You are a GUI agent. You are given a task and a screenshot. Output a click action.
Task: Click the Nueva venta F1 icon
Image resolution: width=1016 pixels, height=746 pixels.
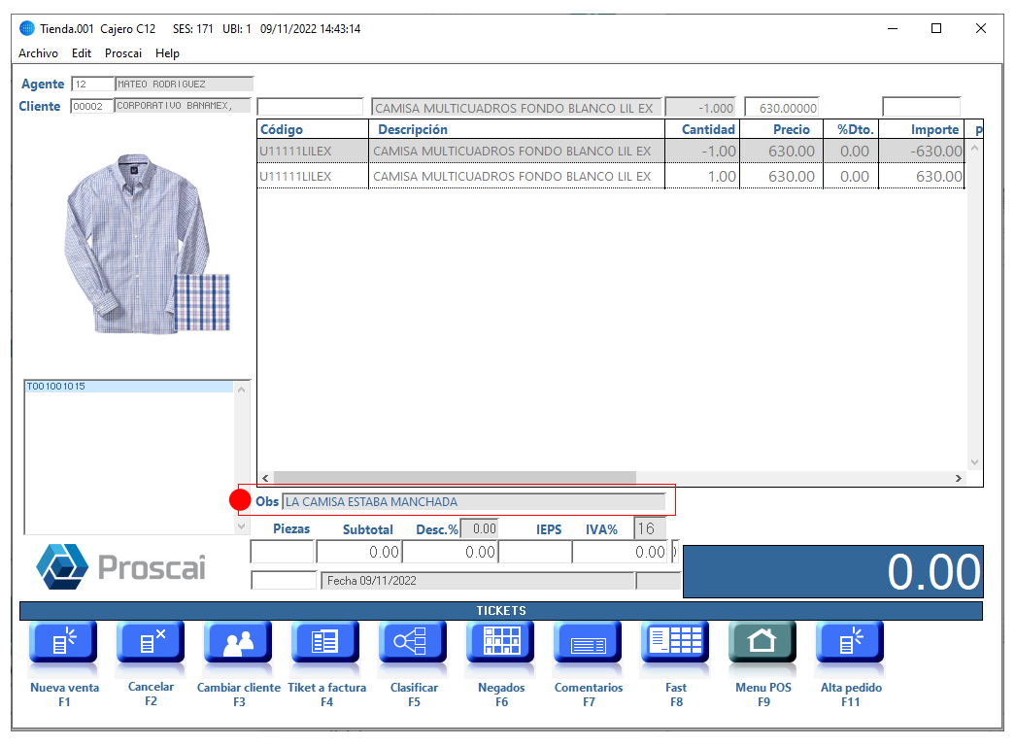point(63,642)
